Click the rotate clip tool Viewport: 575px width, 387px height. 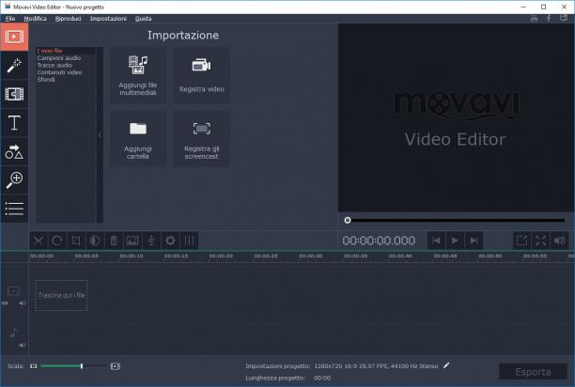[x=57, y=240]
